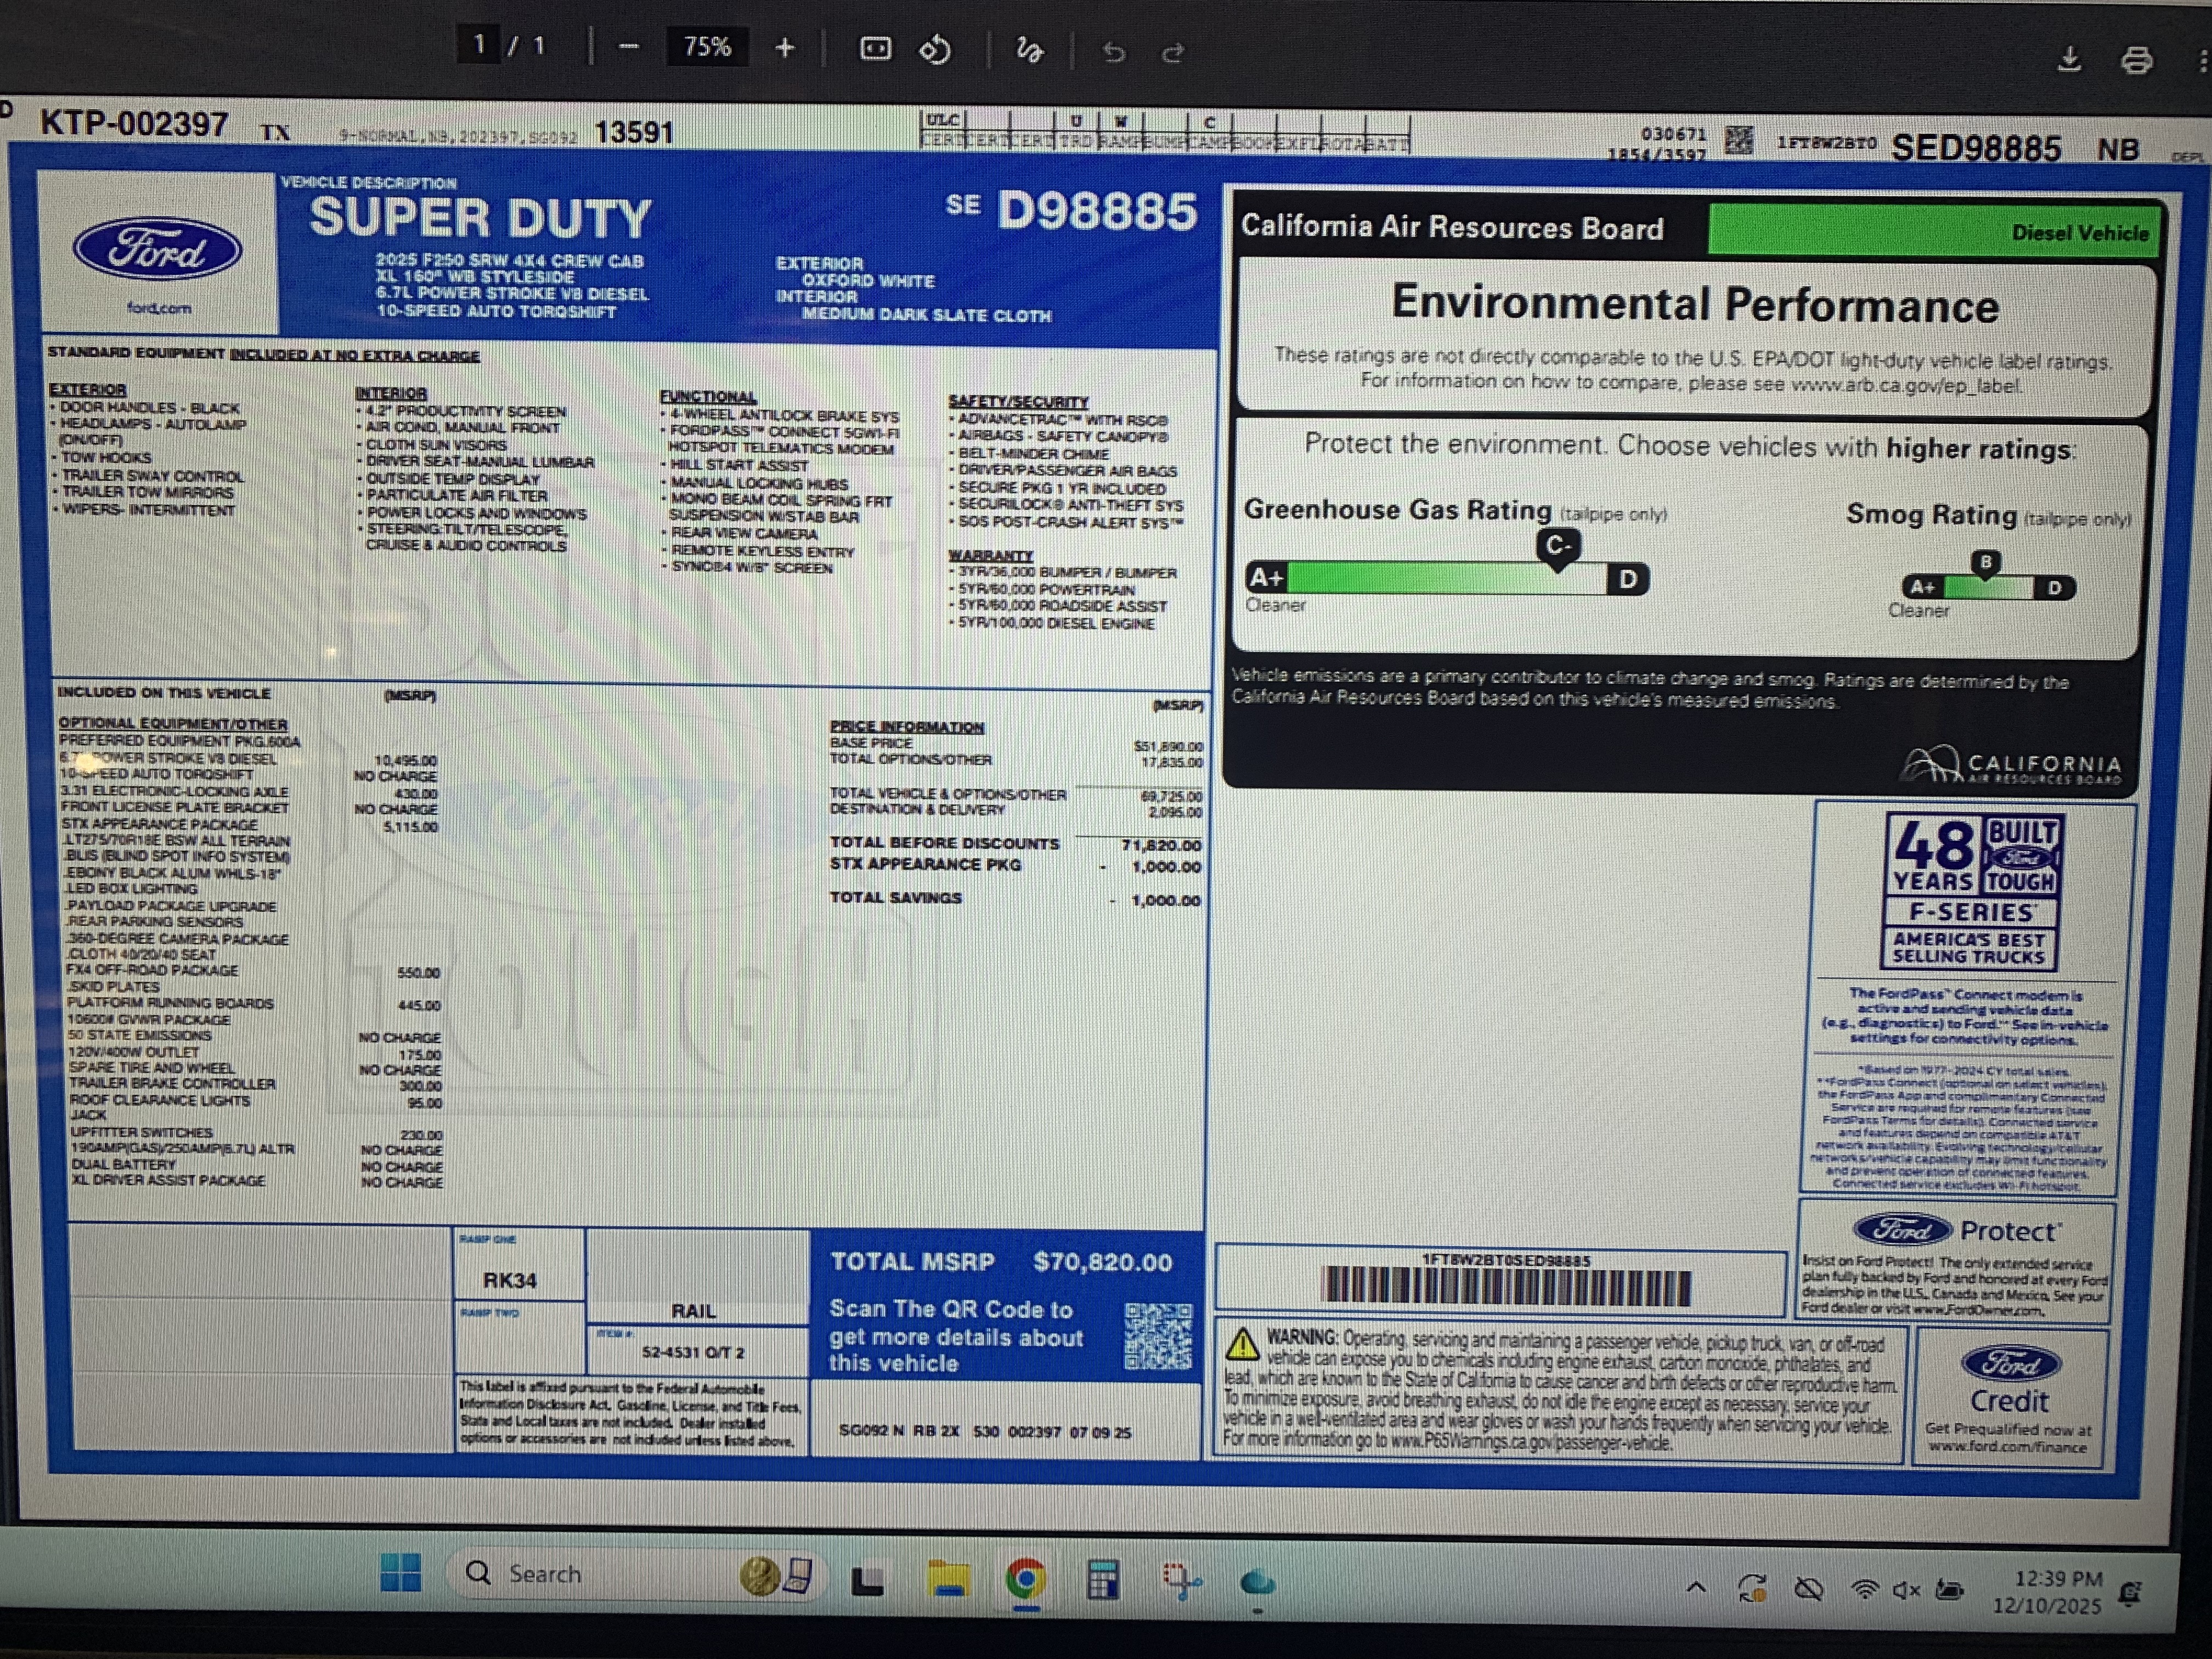Download the PDF file
Screen dimensions: 2212x1659
2069,59
